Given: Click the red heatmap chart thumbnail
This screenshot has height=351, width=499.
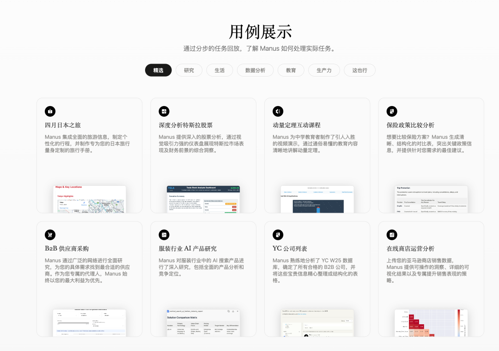Looking at the screenshot, I should [431, 323].
